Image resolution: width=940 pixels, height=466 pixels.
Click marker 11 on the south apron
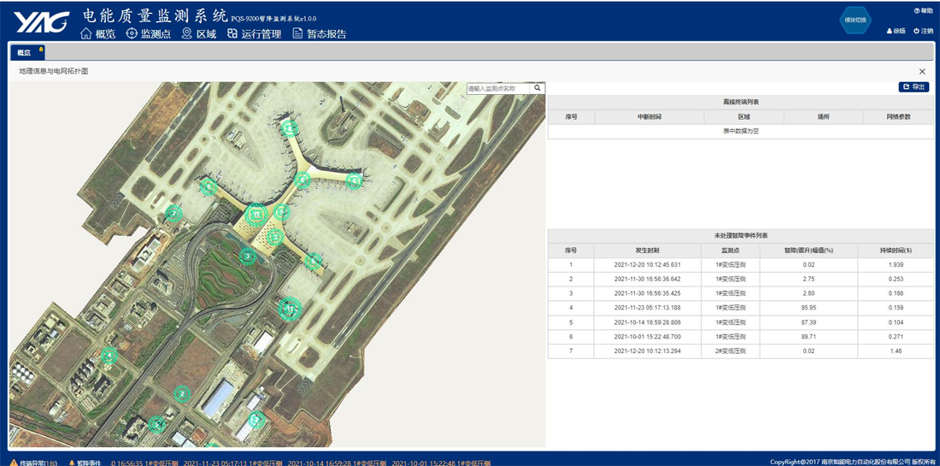point(291,309)
